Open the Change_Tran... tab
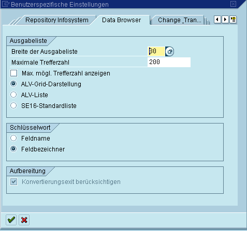 180,20
